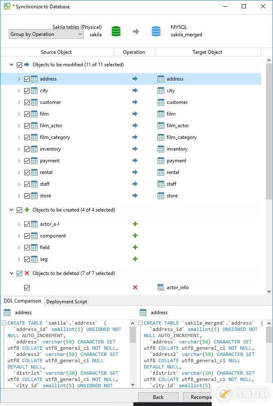Click down arrow of the object list scrollbar
Image resolution: width=273 pixels, height=406 pixels.
269,291
